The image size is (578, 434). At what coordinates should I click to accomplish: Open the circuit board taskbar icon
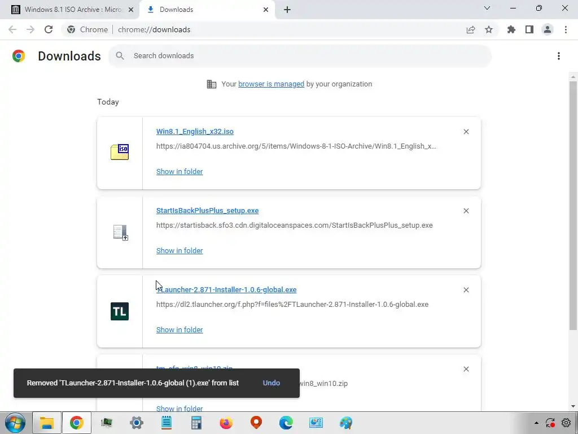107,423
